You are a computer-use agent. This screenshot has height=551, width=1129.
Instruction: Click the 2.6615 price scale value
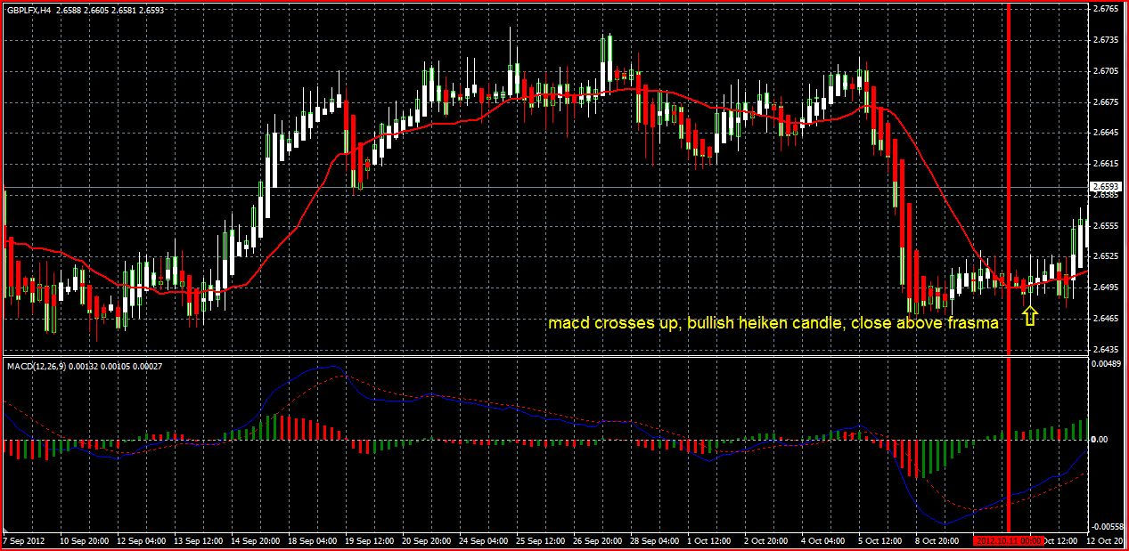[1107, 164]
